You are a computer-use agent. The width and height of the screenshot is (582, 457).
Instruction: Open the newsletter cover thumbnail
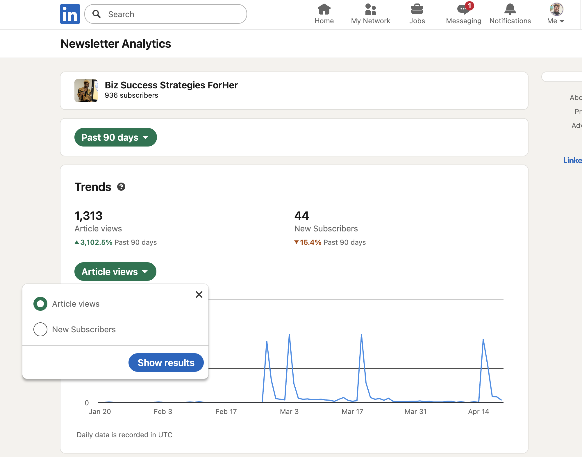(86, 91)
